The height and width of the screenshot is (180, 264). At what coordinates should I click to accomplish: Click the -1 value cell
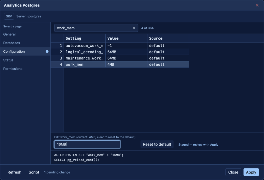click(127, 46)
